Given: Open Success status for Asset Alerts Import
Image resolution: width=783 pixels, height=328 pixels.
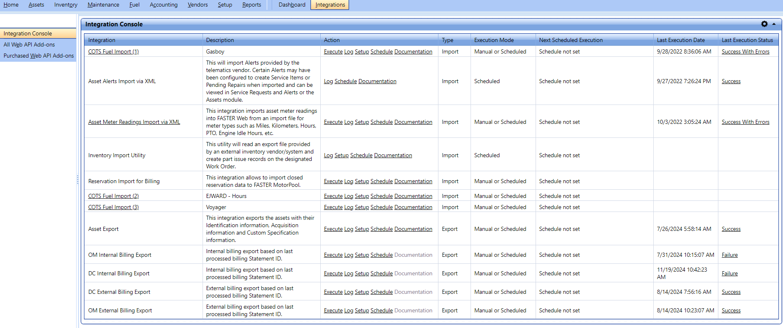Looking at the screenshot, I should 731,81.
